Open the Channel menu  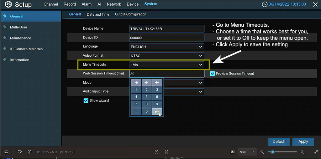point(51,4)
